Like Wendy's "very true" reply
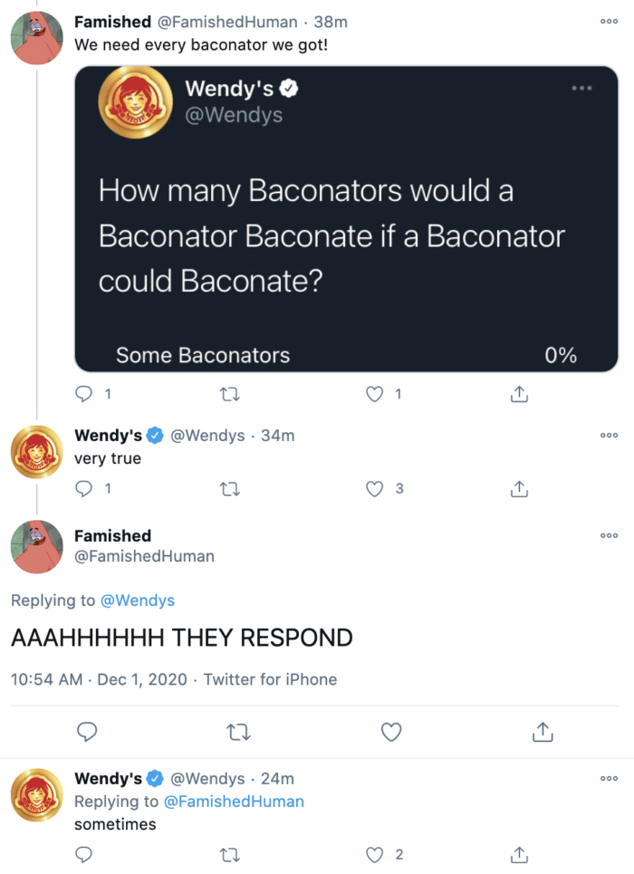Screen dimensions: 634x874 (x=375, y=489)
